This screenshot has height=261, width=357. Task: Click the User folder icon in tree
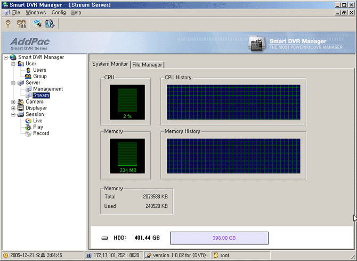21,64
